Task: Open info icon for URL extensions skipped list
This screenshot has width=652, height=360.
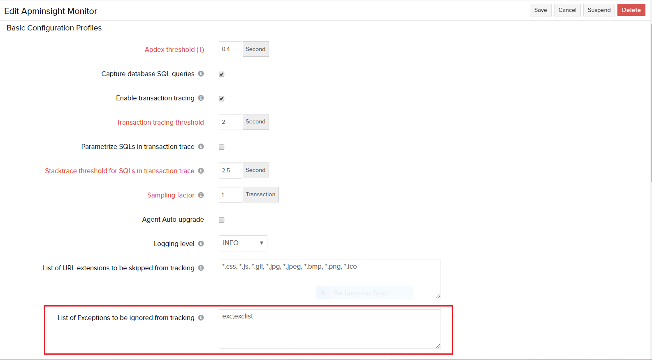Action: [201, 268]
